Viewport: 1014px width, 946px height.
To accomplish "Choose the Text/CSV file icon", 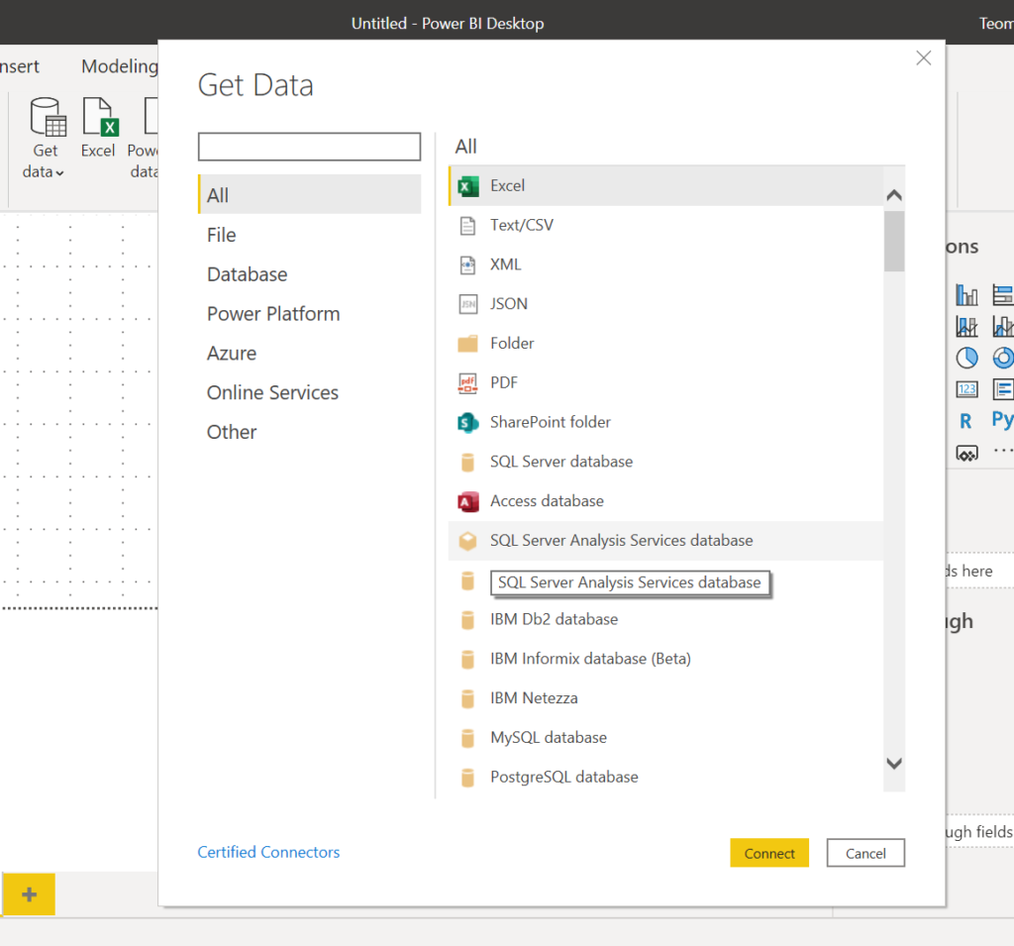I will [x=468, y=226].
